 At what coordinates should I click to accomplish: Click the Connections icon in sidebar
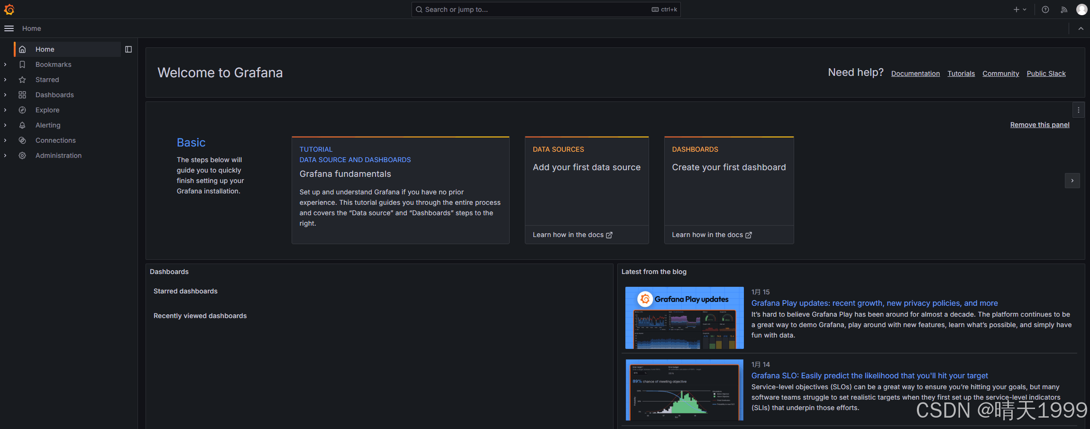[x=22, y=140]
